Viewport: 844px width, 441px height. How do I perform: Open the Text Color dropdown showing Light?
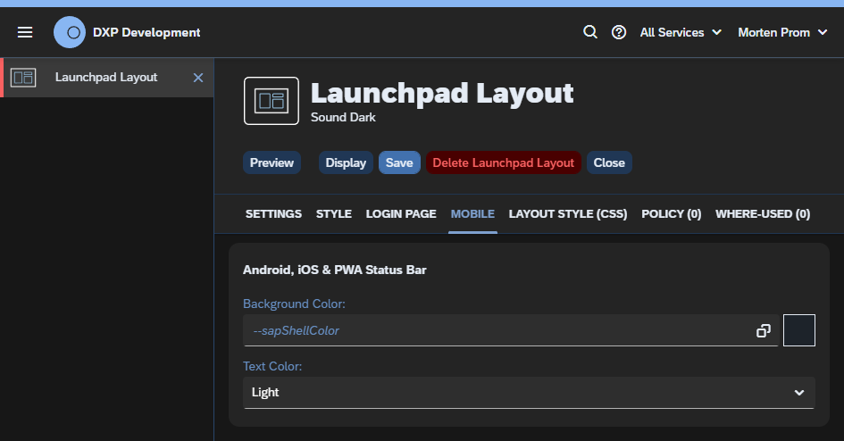pyautogui.click(x=529, y=393)
